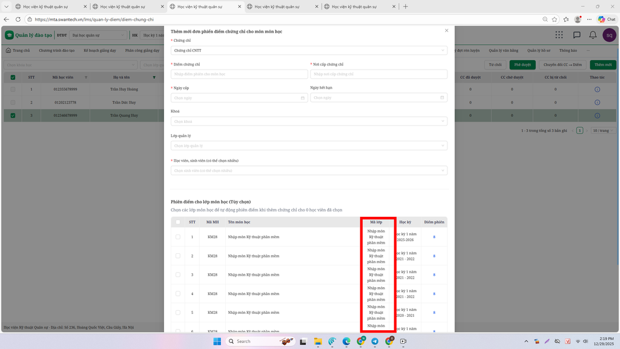Open filter icon on Họ và tên column
This screenshot has width=620, height=349.
coord(154,78)
